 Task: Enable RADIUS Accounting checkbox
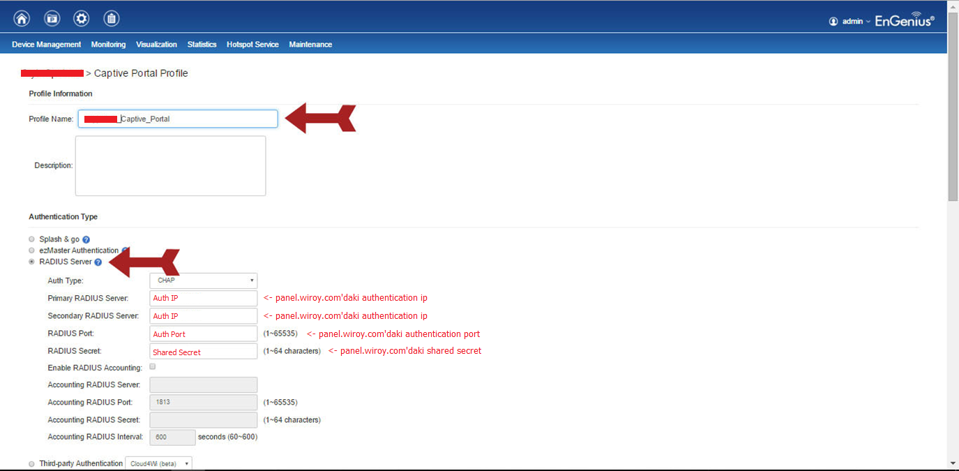pyautogui.click(x=153, y=366)
